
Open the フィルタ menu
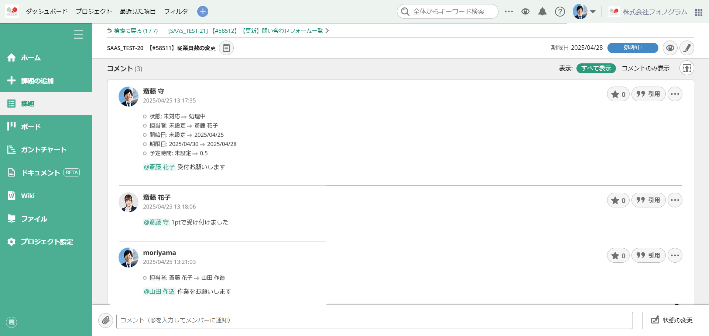[x=176, y=11]
